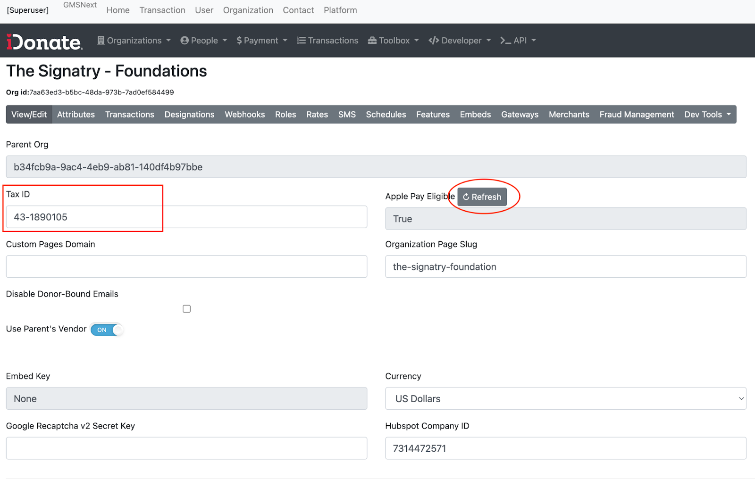This screenshot has height=479, width=755.
Task: Select the View/Edit tab
Action: click(29, 115)
